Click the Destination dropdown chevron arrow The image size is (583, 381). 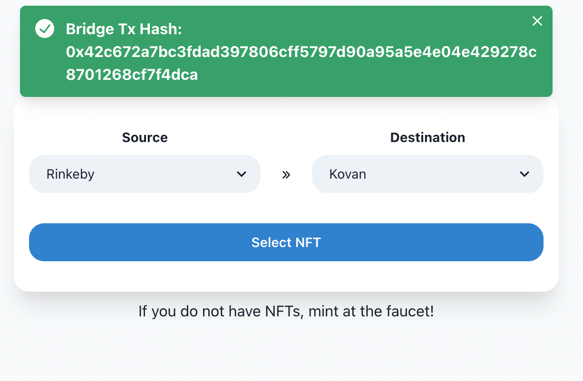525,174
